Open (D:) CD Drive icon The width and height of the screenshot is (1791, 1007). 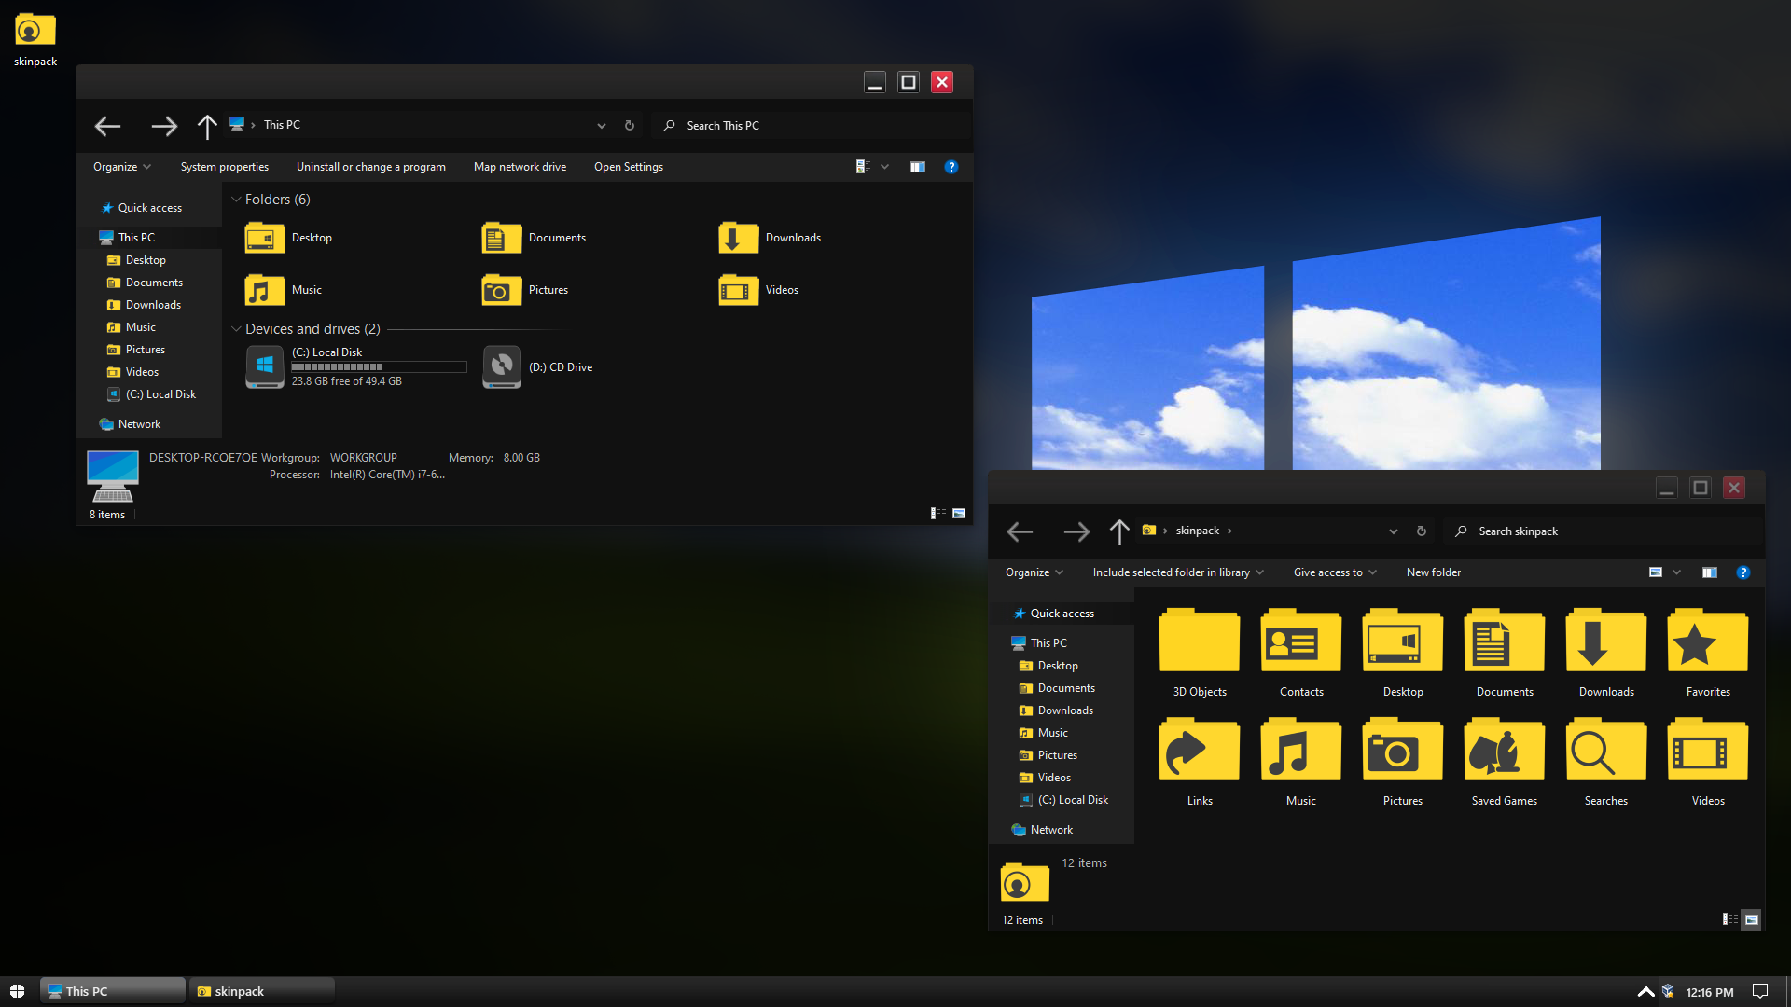[x=502, y=367]
